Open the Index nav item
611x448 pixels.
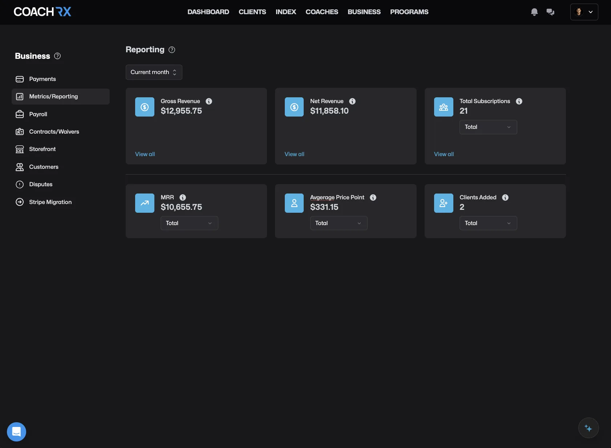tap(286, 12)
